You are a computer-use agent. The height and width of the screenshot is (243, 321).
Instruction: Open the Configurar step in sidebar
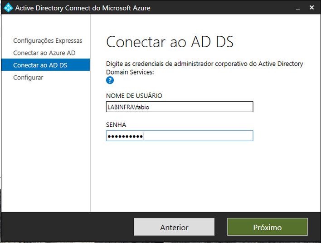click(28, 78)
